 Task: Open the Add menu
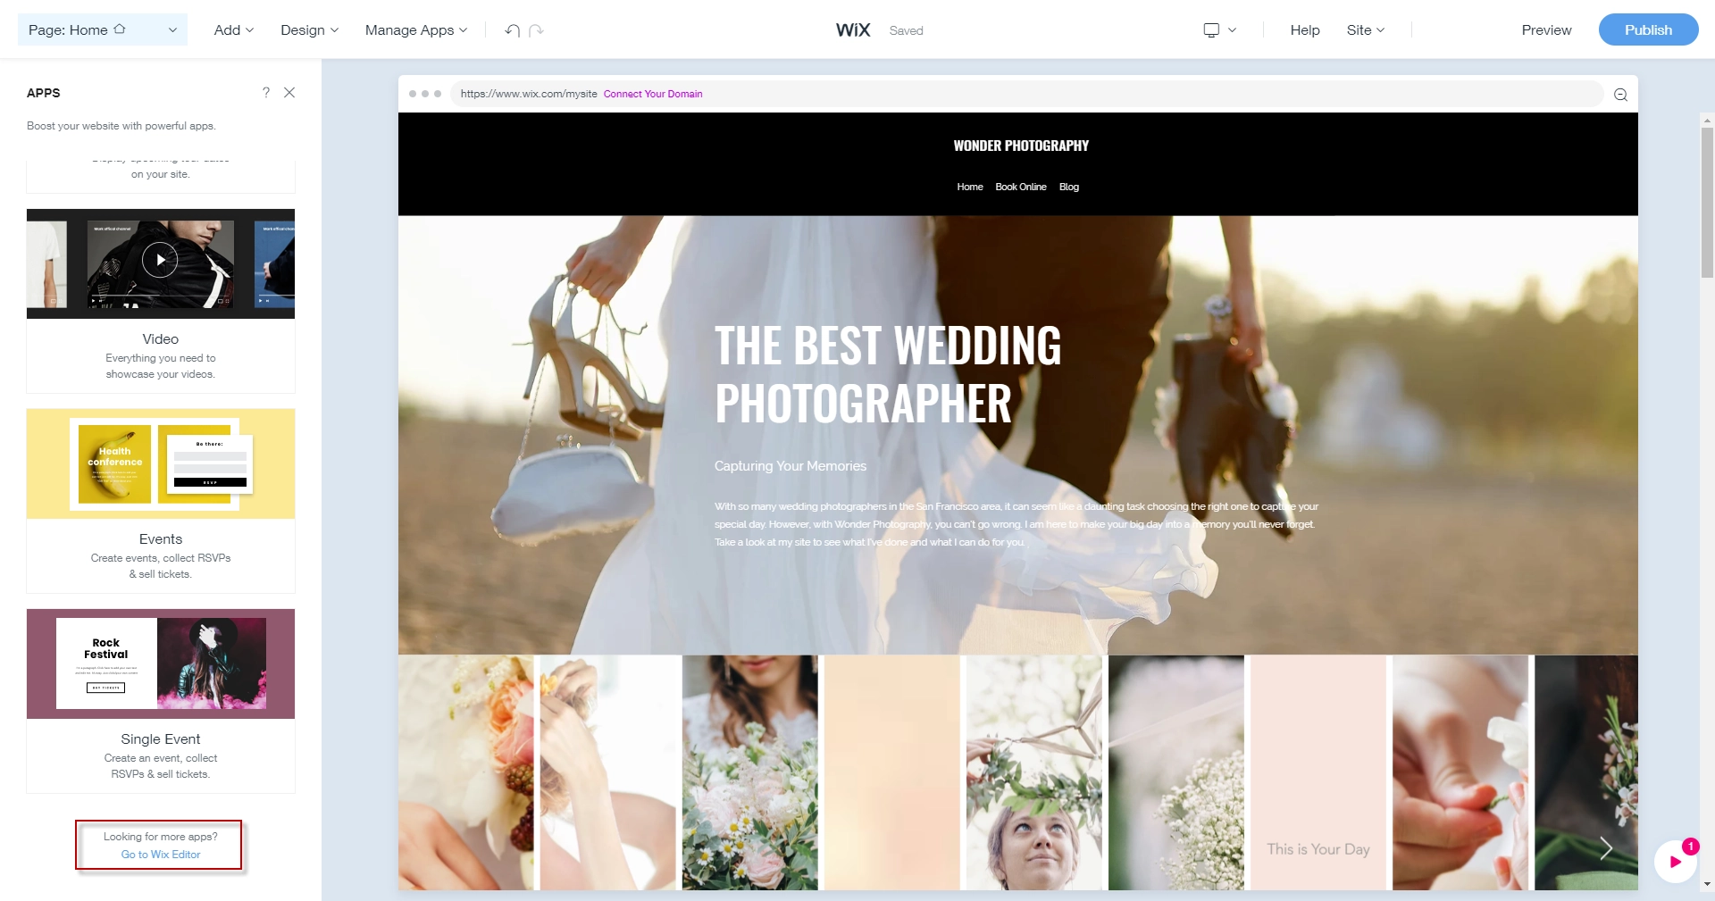point(233,30)
